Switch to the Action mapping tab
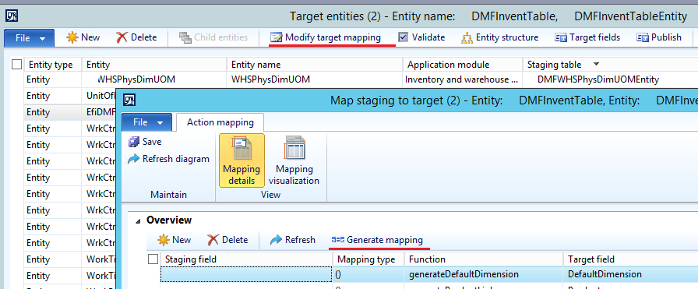 pyautogui.click(x=220, y=122)
